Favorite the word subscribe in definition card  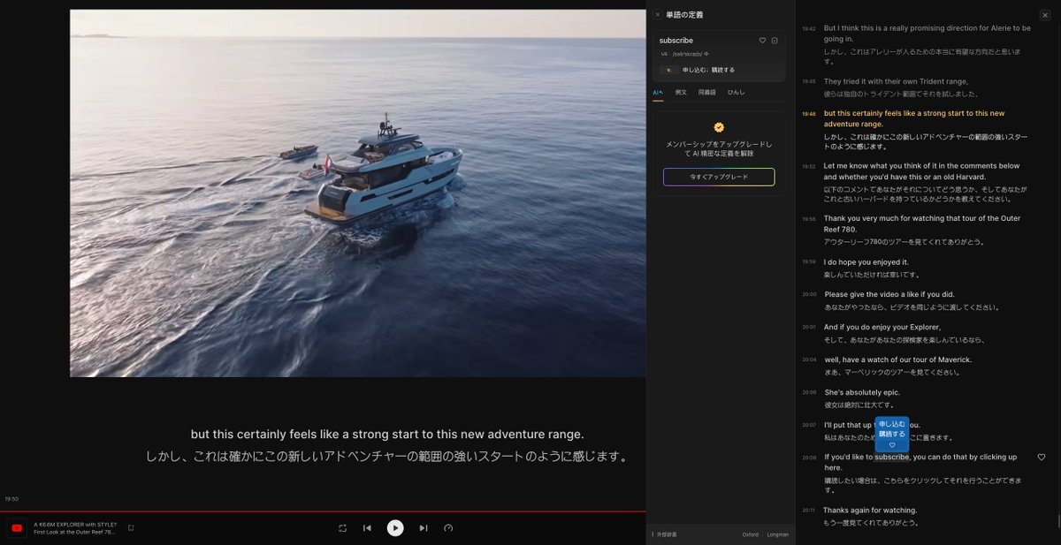(762, 41)
